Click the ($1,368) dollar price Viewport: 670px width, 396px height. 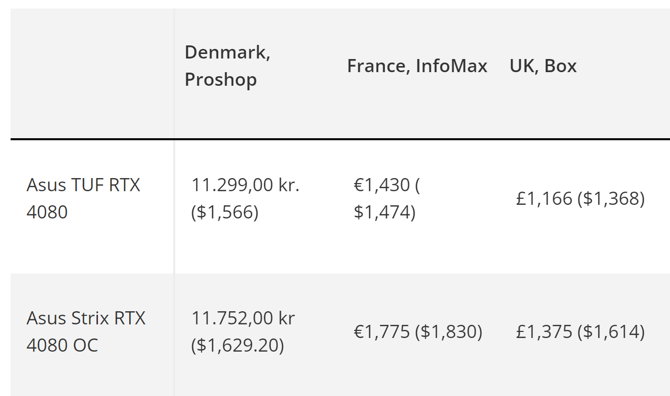611,199
